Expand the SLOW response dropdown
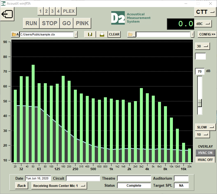217x194 pixels. coord(205,127)
